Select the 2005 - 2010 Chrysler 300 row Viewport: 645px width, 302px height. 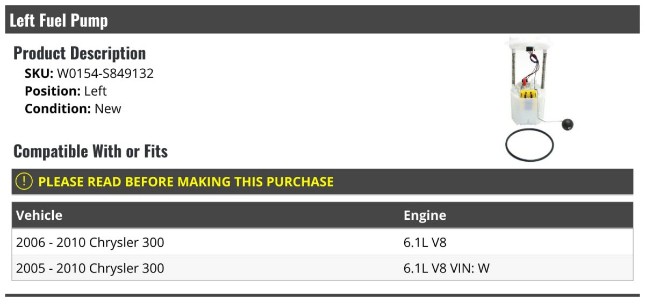(x=90, y=268)
